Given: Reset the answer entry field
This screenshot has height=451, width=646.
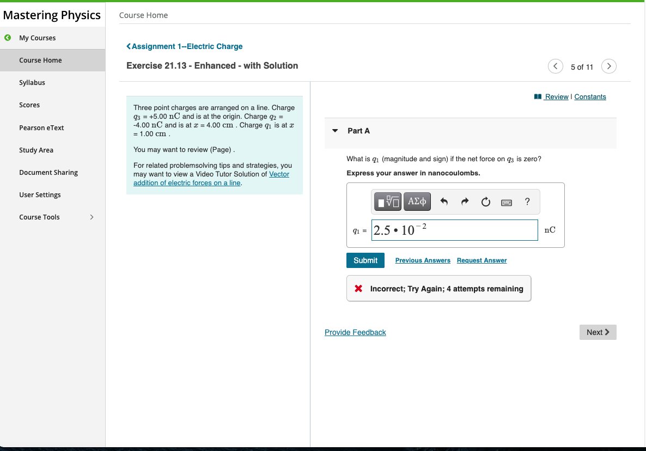Looking at the screenshot, I should pos(485,202).
